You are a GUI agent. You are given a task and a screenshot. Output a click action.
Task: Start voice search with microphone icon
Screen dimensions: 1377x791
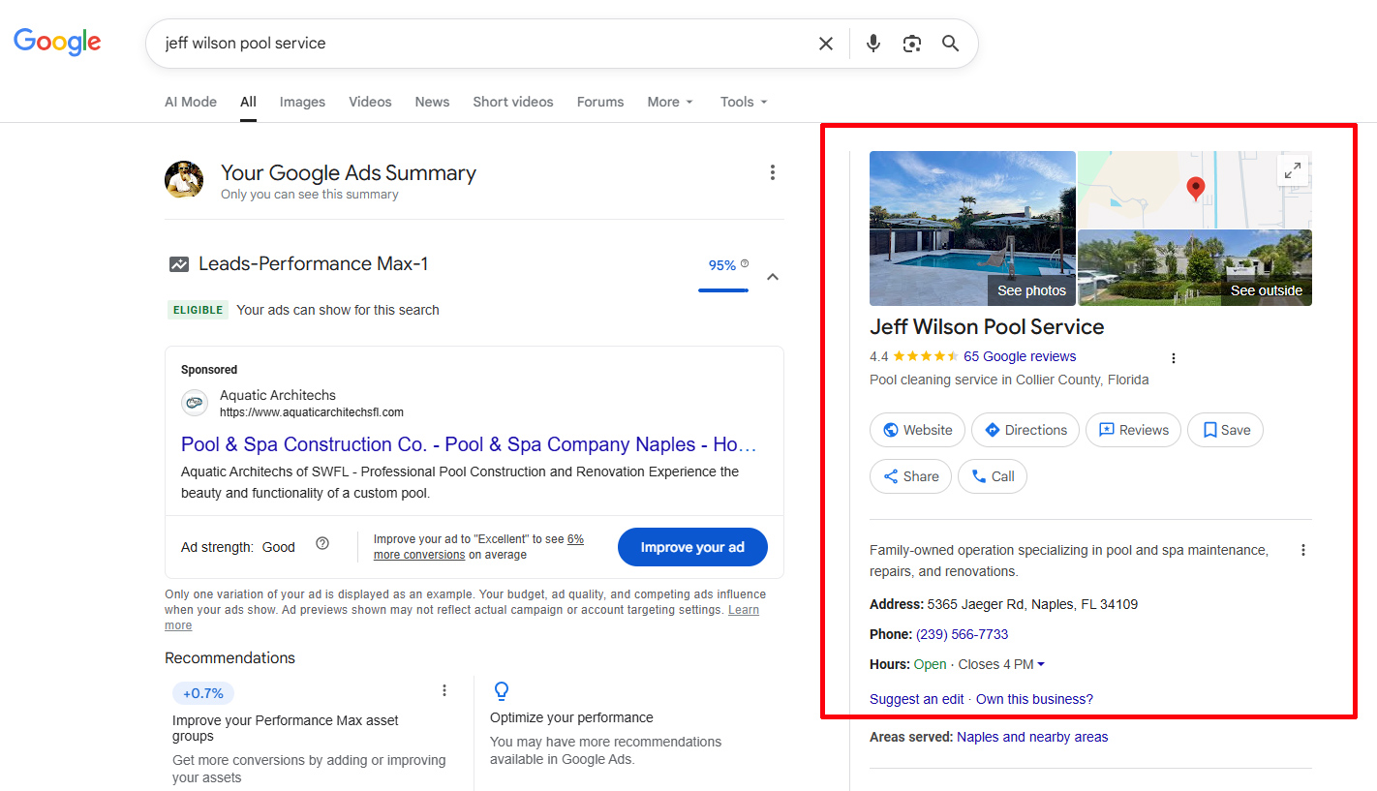873,44
